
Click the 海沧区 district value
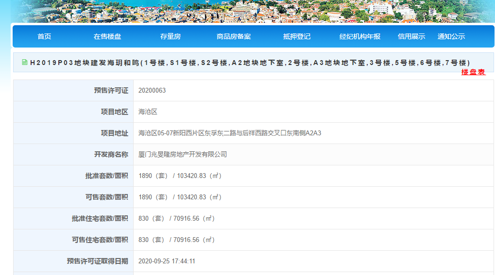(x=148, y=112)
